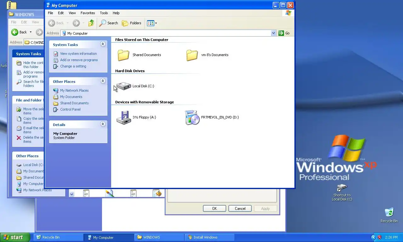Select Local Disk (C:) drive icon

pos(123,86)
